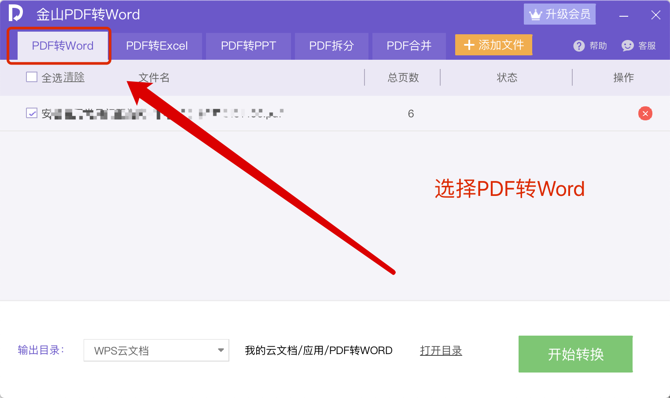The width and height of the screenshot is (670, 398).
Task: Click the plus icon on 添加文件
Action: [x=469, y=45]
